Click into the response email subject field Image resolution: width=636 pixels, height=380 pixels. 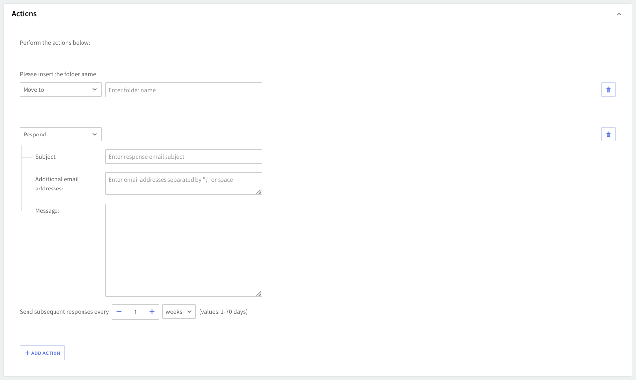coord(183,157)
